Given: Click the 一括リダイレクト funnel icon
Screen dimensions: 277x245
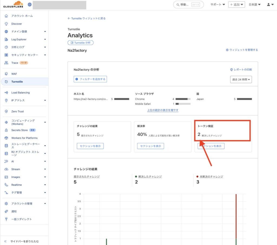Looking at the screenshot, I should point(6,219).
